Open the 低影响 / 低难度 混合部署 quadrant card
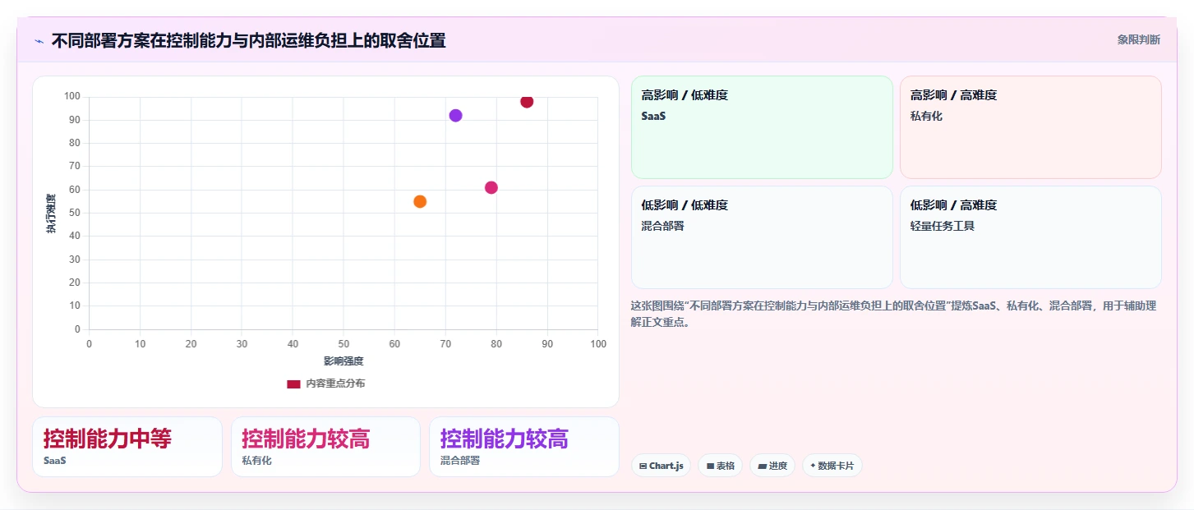The height and width of the screenshot is (510, 1194). (762, 237)
